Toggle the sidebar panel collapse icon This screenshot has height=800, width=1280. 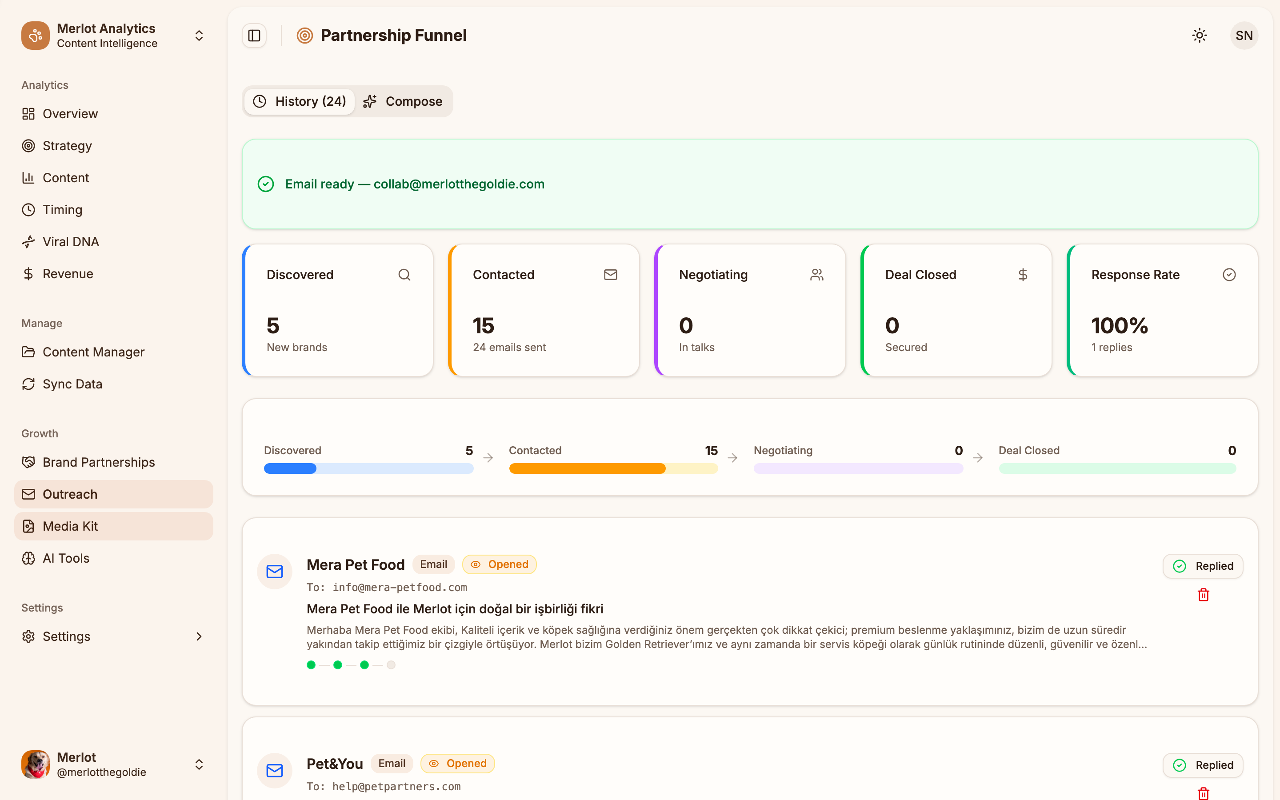point(254,35)
